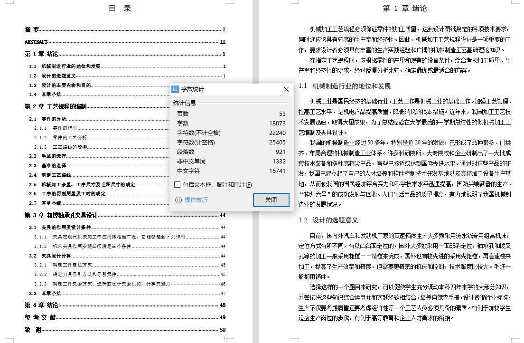The height and width of the screenshot is (343, 524).
Task: Enable 包括文本框、脚注和尾注 checkbox
Action: [178, 185]
